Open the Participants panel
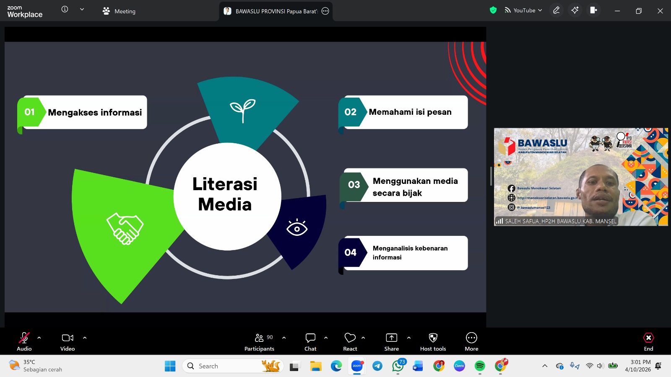The width and height of the screenshot is (671, 377). click(x=259, y=342)
